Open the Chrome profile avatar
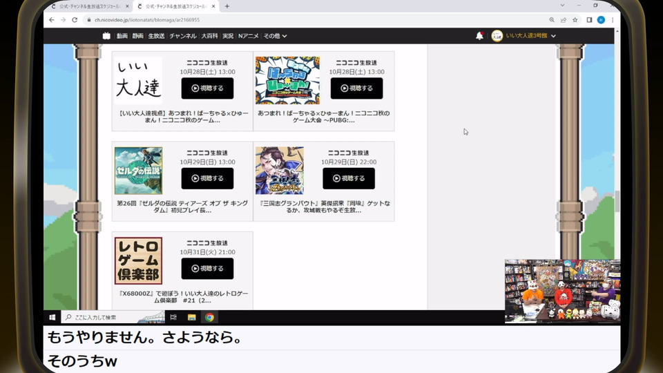Screen dimensions: 663x373 (x=601, y=20)
